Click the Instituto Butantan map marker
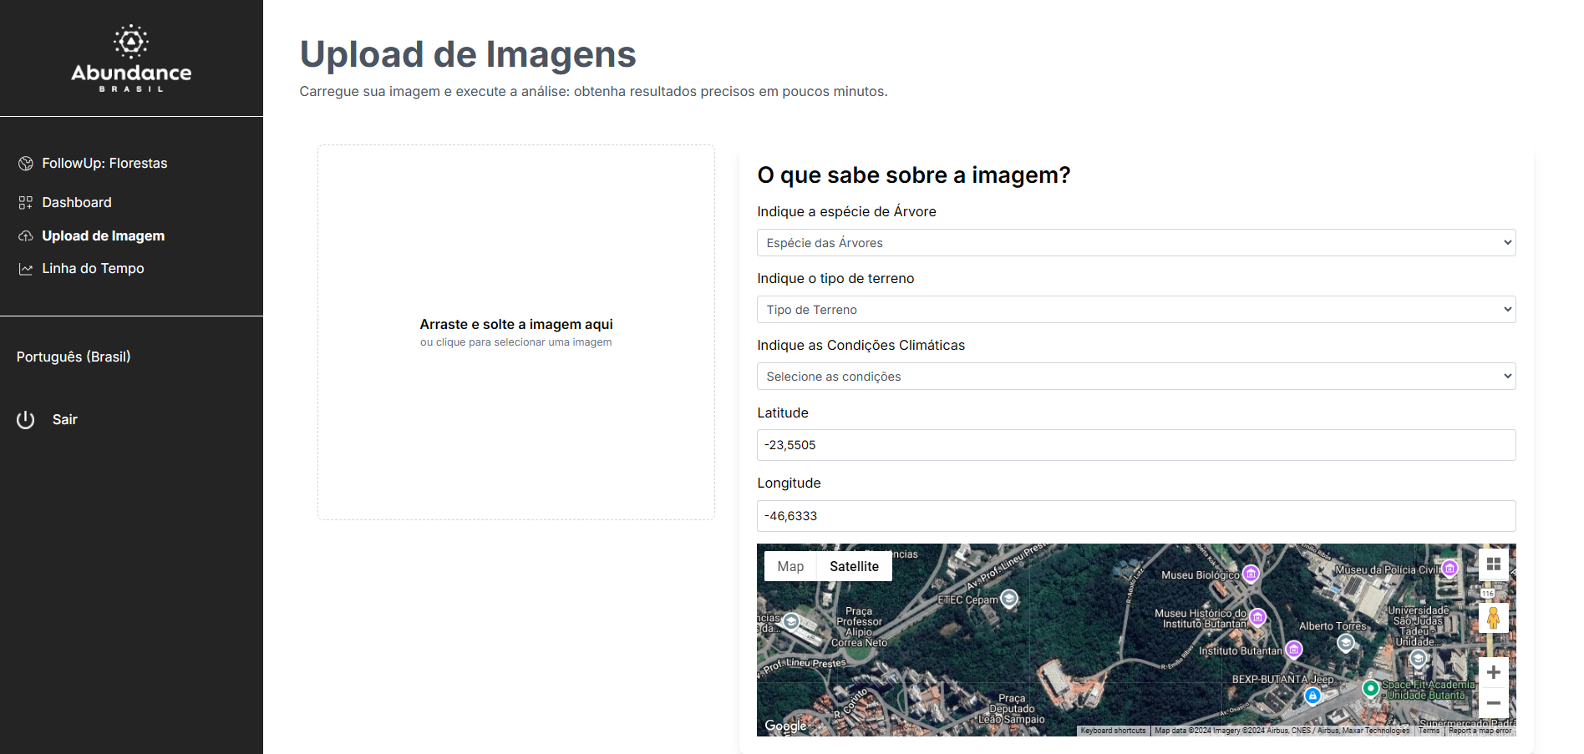 coord(1294,649)
